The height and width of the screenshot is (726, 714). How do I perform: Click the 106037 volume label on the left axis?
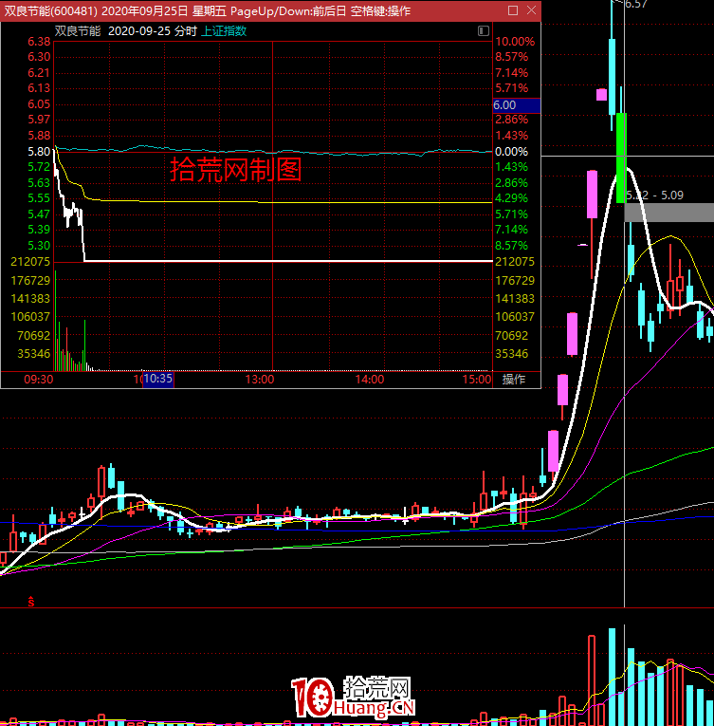[30, 317]
